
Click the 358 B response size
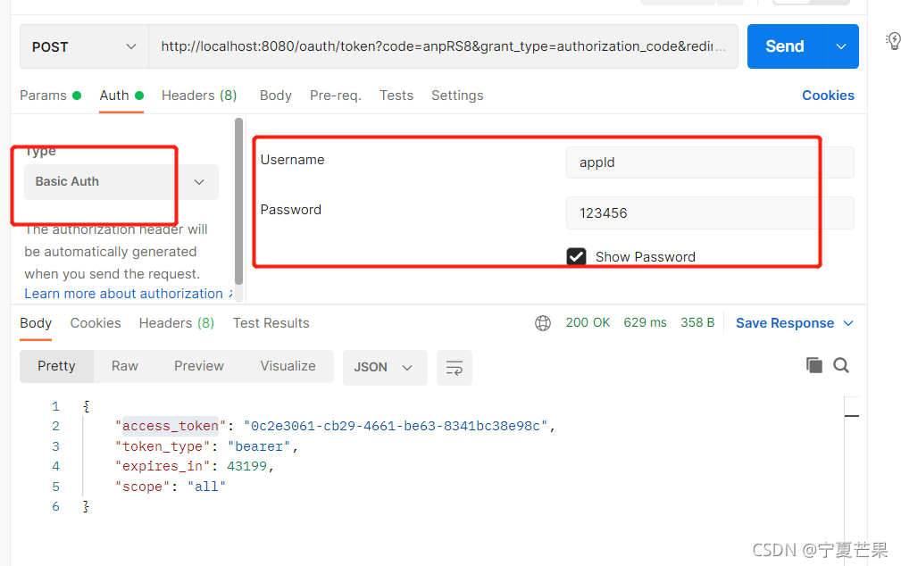(x=697, y=322)
